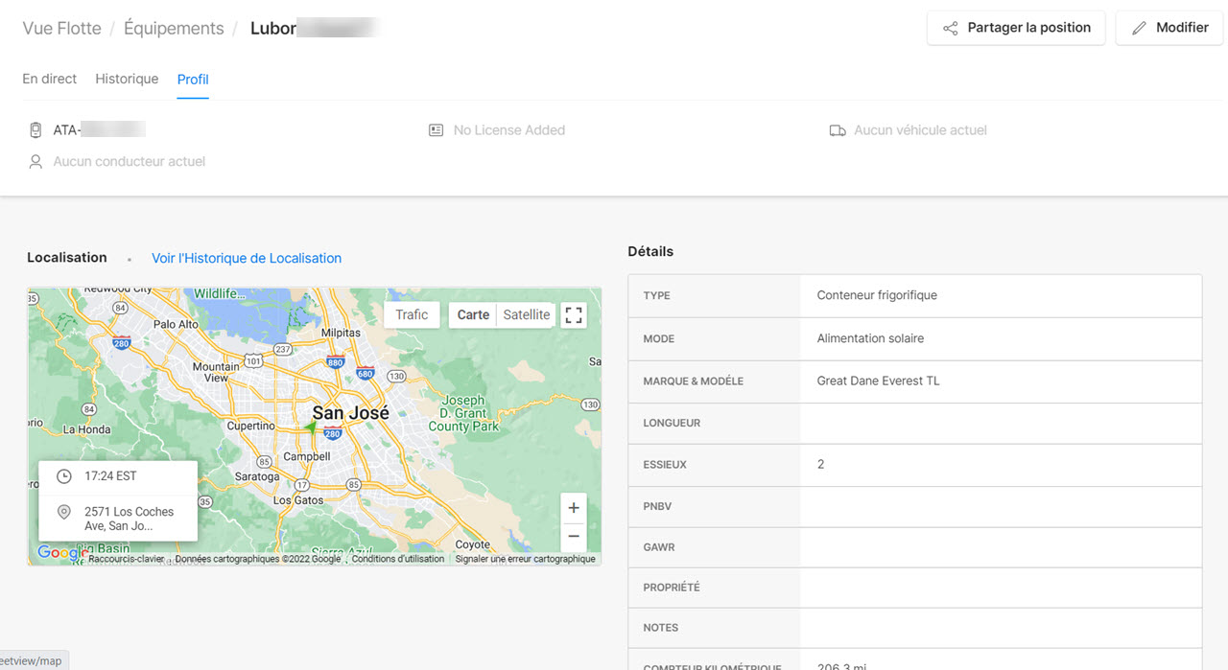
Task: Click the empty LONGUEUR value cell
Action: coord(1001,423)
